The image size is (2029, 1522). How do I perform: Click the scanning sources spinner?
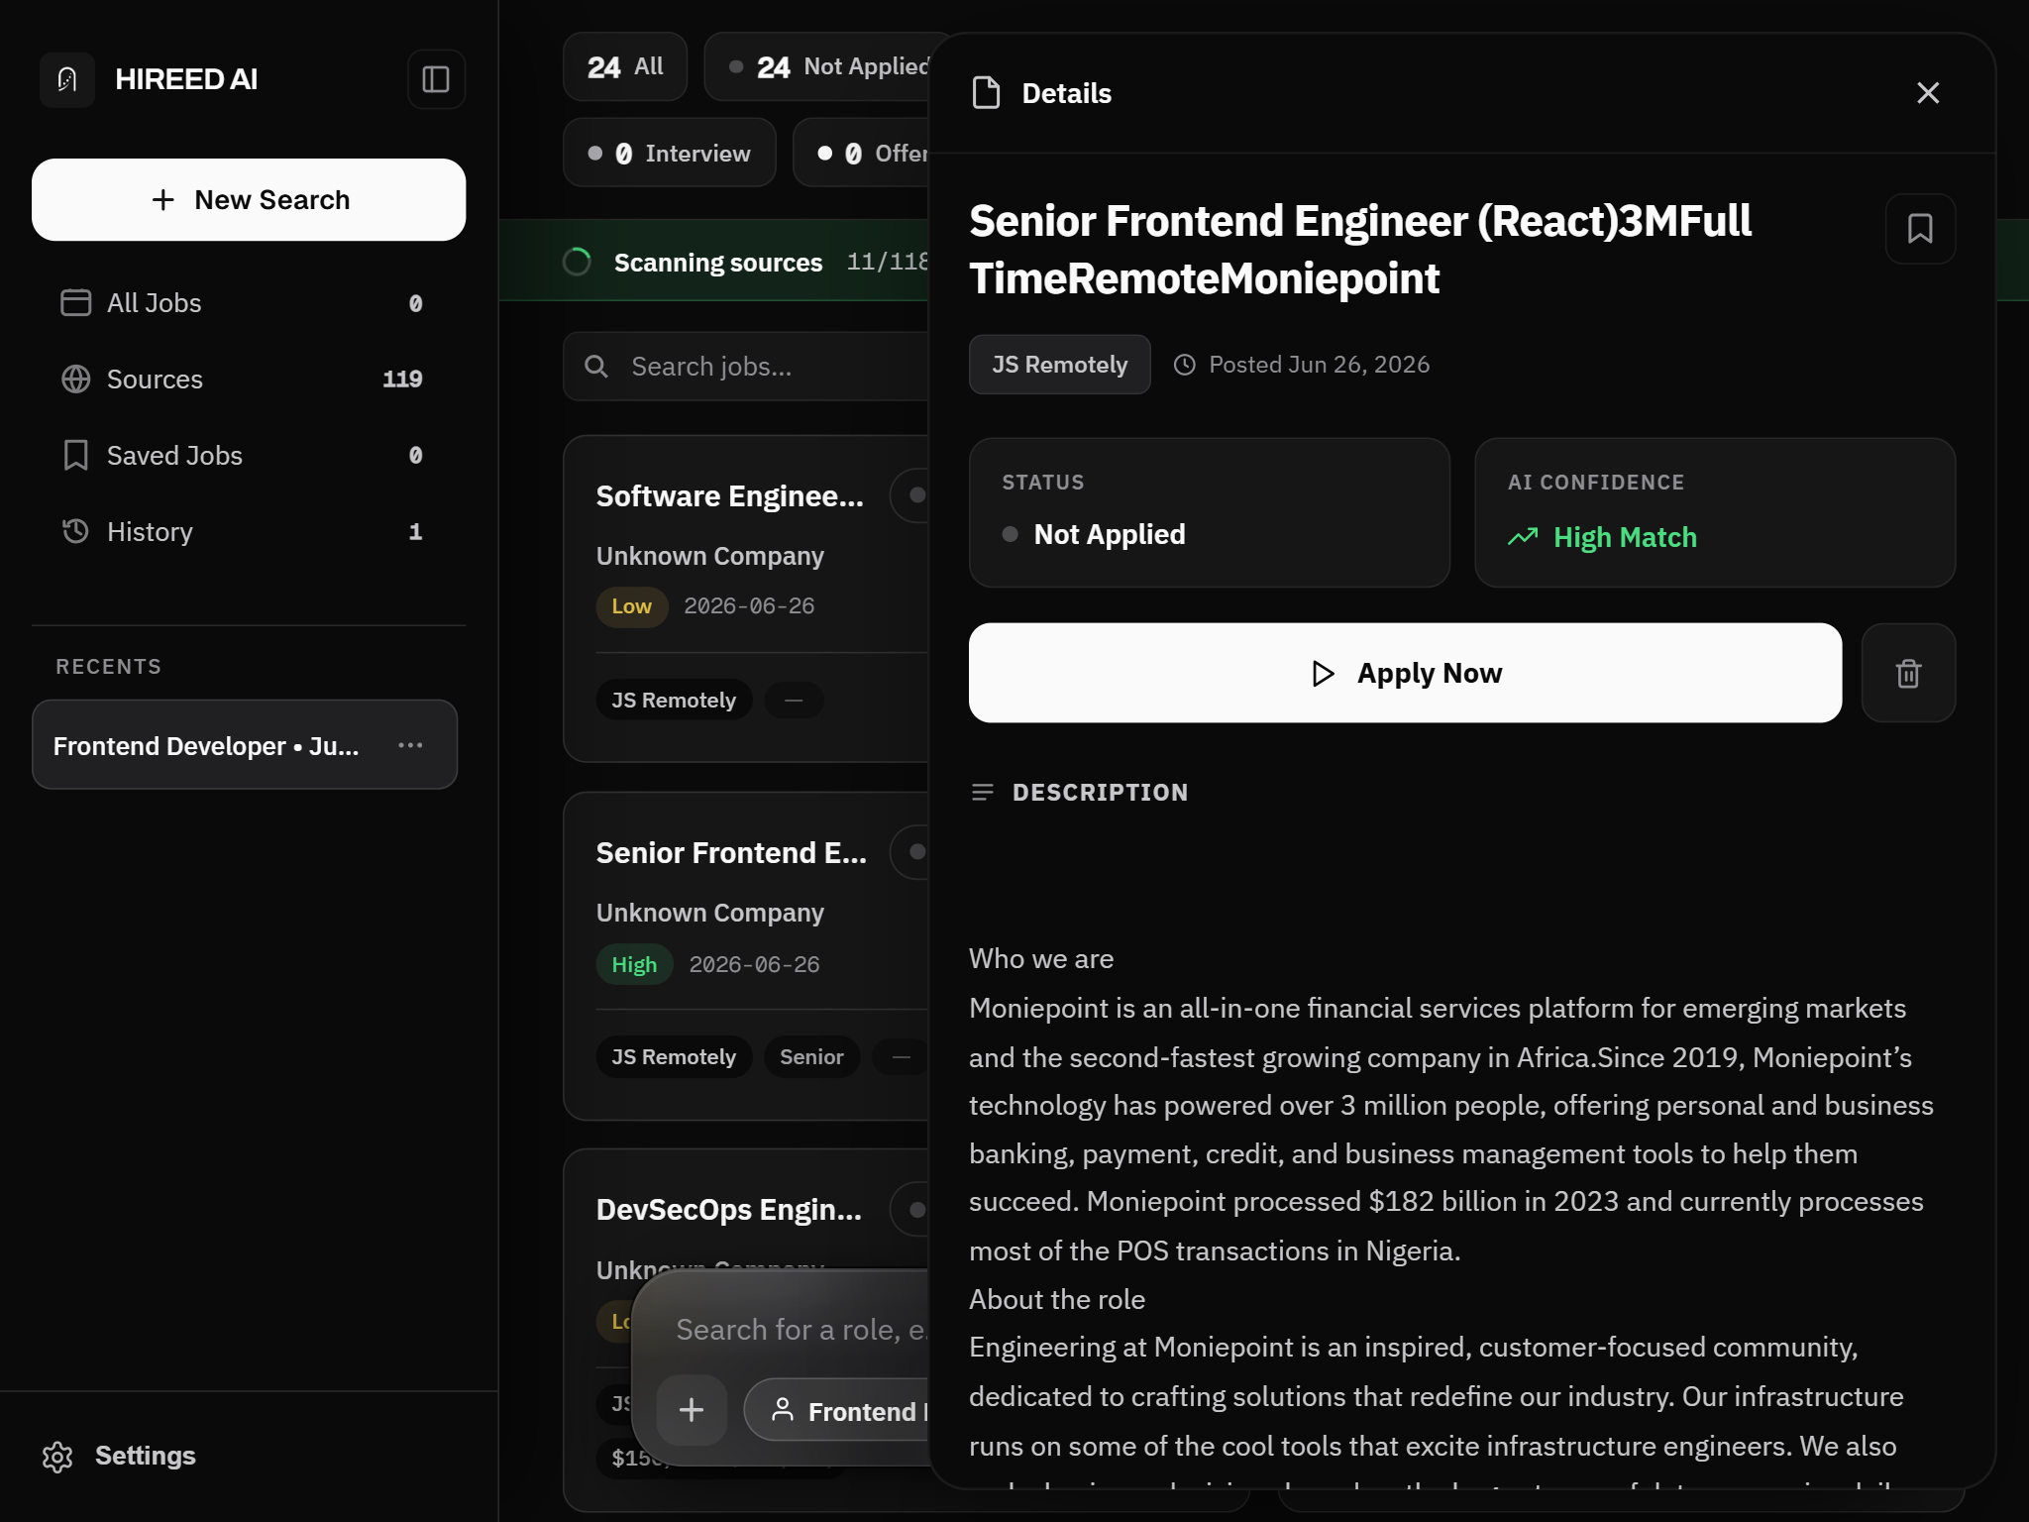point(577,262)
